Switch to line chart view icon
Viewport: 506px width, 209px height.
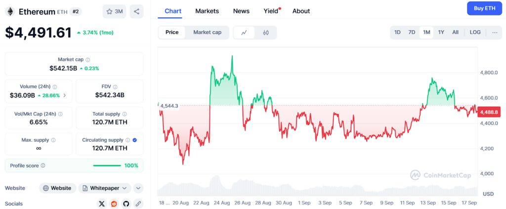[244, 33]
